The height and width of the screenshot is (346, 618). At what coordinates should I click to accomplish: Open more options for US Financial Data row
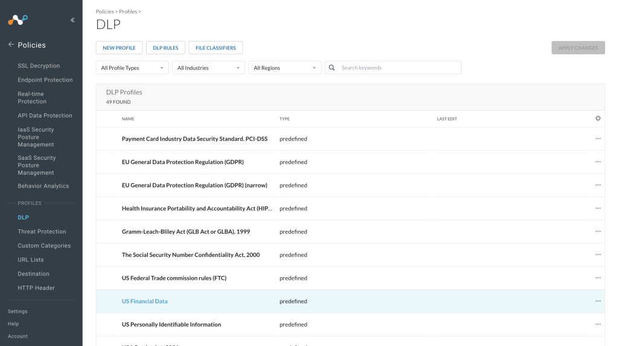598,301
